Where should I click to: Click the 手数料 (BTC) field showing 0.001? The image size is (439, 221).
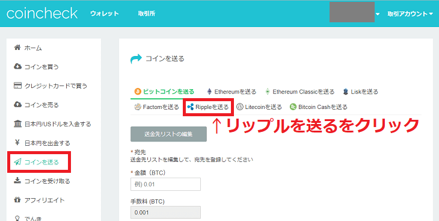165,213
